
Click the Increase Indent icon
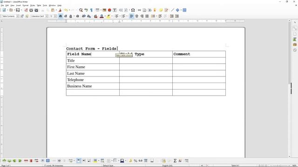[172, 16]
